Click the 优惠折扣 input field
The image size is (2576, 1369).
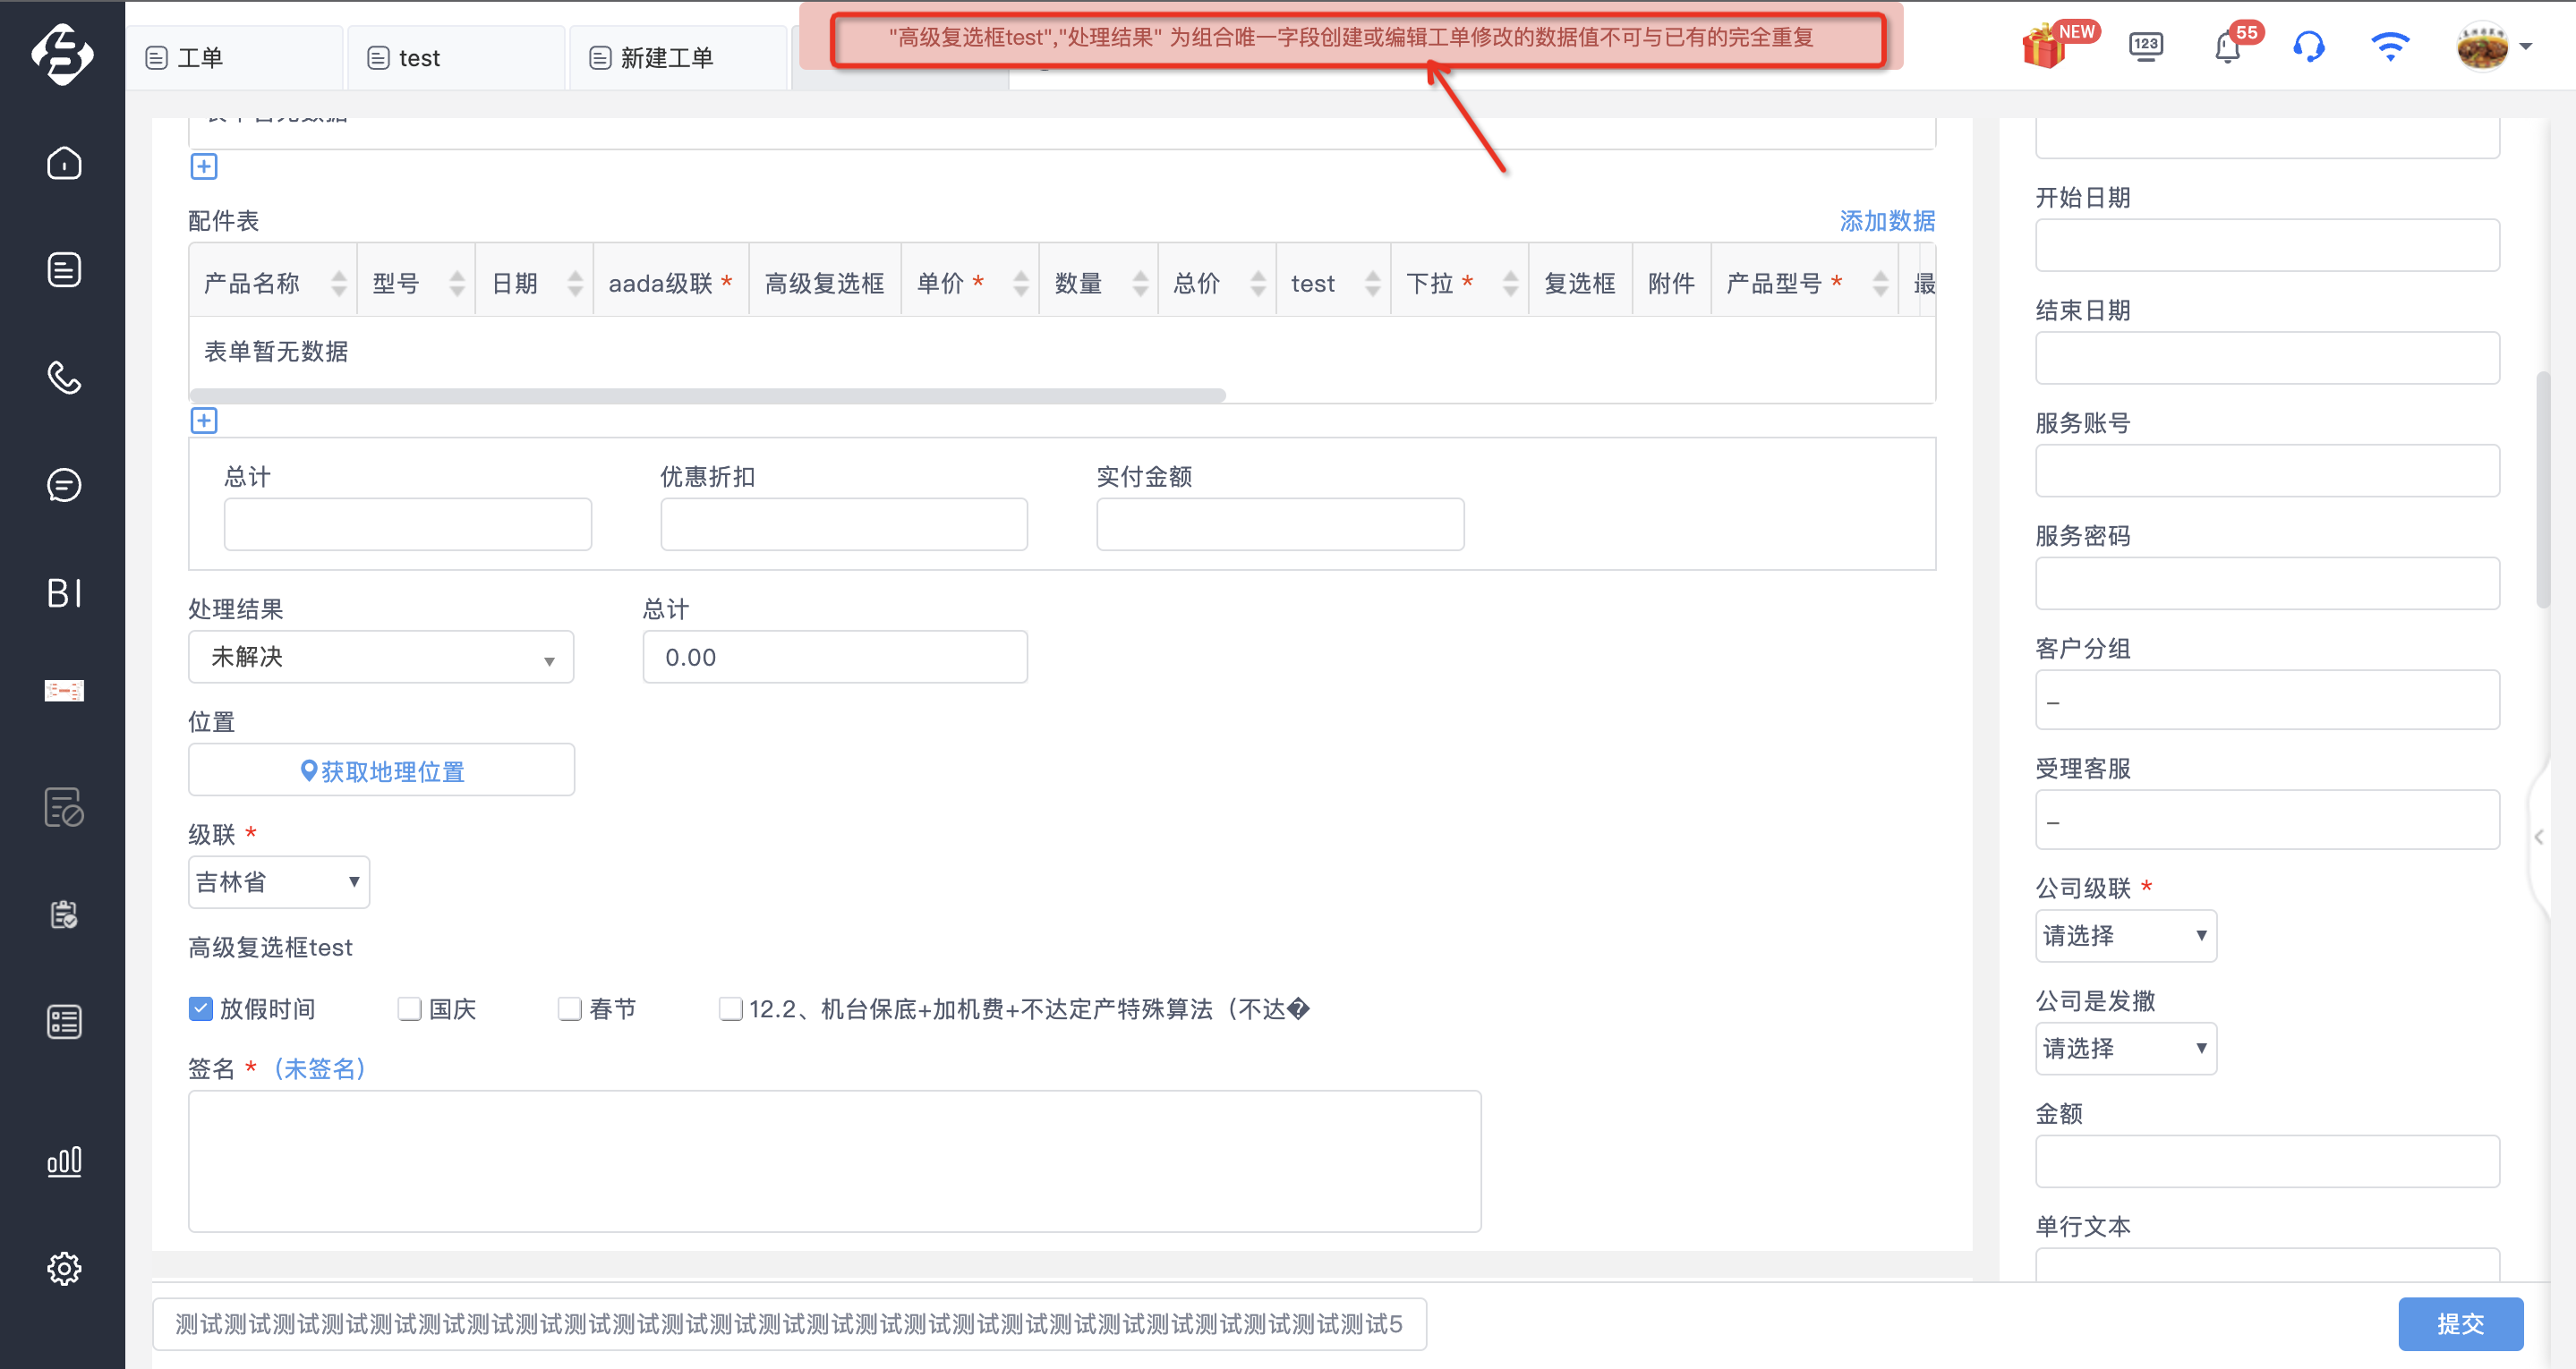tap(844, 524)
